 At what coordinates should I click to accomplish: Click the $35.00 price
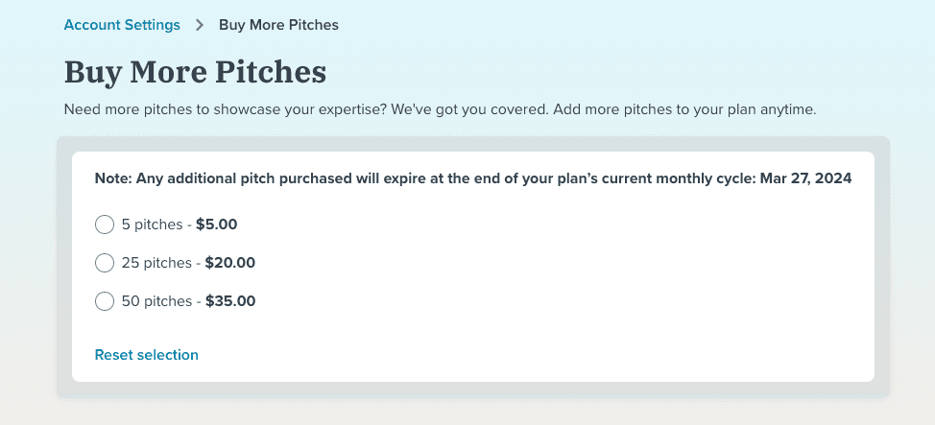[x=230, y=301]
